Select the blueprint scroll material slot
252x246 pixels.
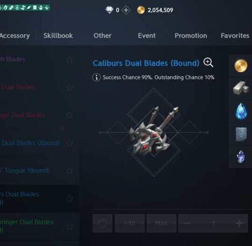241,134
